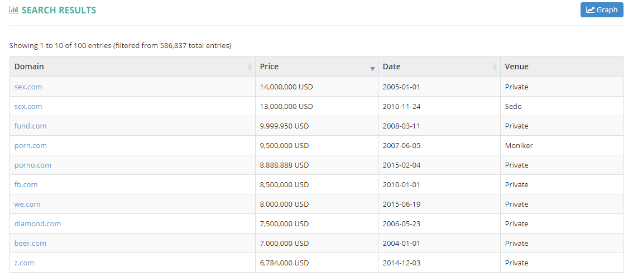Visit the porn.com domain entry
The width and height of the screenshot is (633, 276).
click(31, 146)
